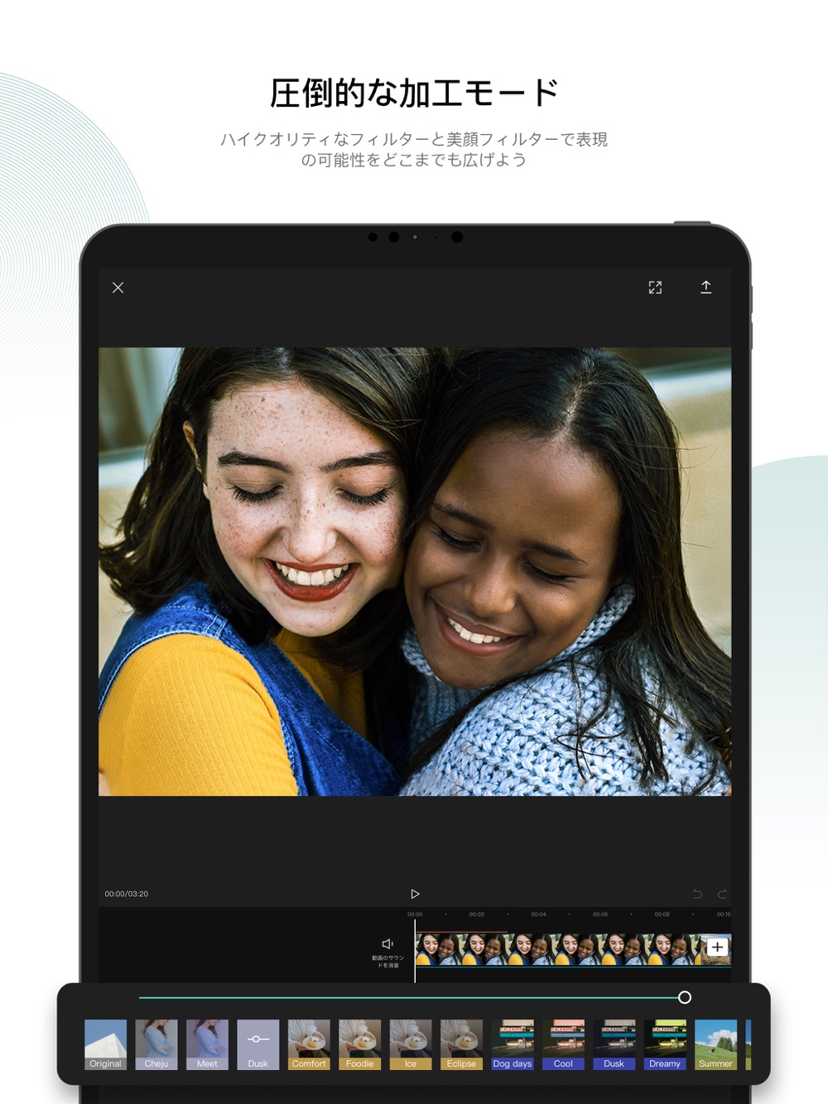Click the filter intensity slider handle
The image size is (828, 1104).
pyautogui.click(x=685, y=997)
